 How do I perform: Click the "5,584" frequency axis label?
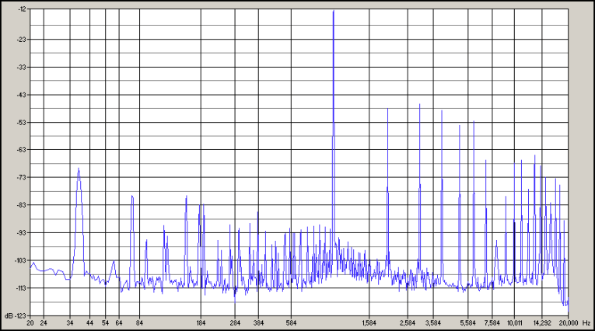[x=468, y=323]
